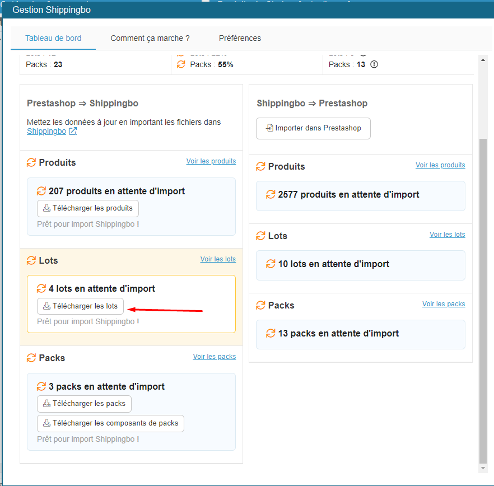The image size is (494, 486).
Task: Click the 'Prestashop ⇒ Shippingbo' heading
Action: (82, 104)
